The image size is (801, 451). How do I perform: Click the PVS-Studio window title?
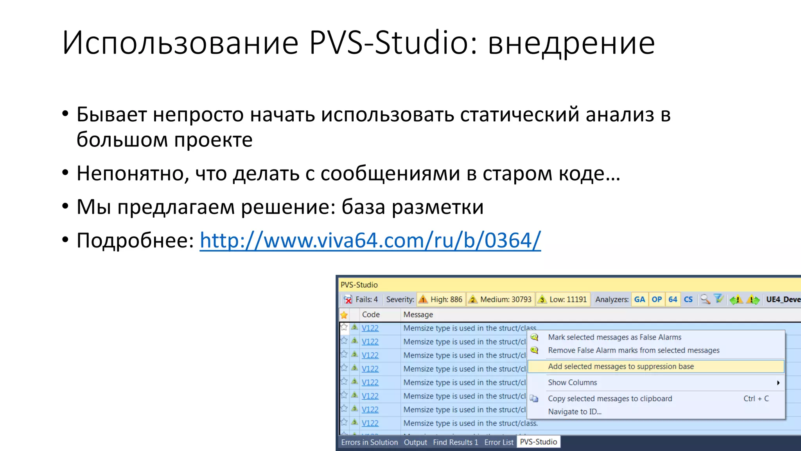pyautogui.click(x=359, y=285)
